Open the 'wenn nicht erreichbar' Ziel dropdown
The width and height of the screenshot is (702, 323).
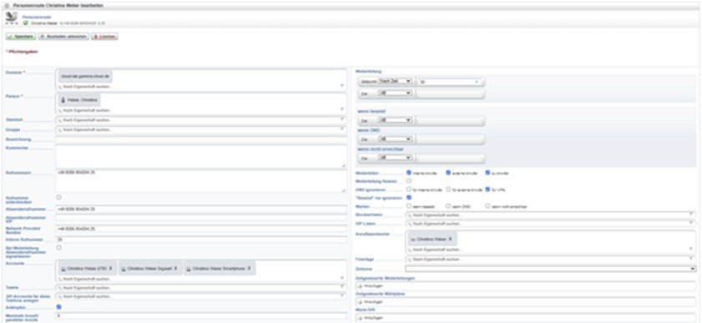(395, 158)
